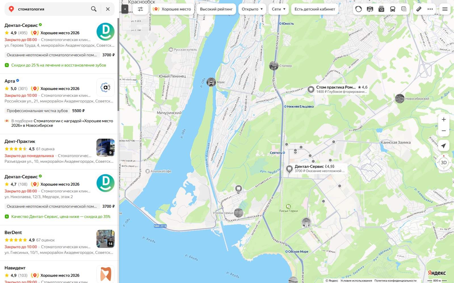Expand the Открыто dropdown
The image size is (454, 283).
pos(252,9)
